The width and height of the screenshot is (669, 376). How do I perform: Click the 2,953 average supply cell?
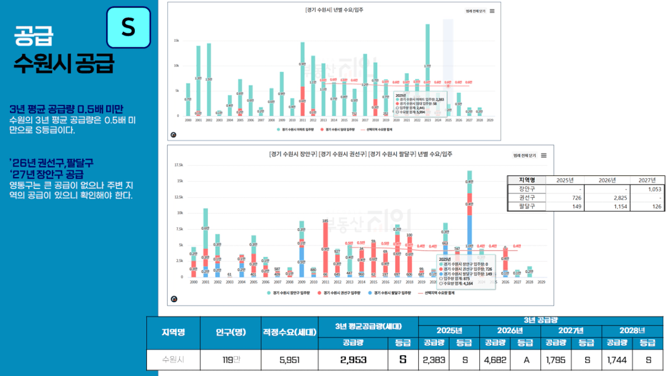click(x=353, y=360)
